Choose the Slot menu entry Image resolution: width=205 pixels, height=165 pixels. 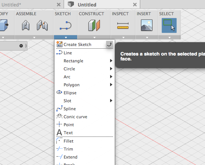pos(85,101)
